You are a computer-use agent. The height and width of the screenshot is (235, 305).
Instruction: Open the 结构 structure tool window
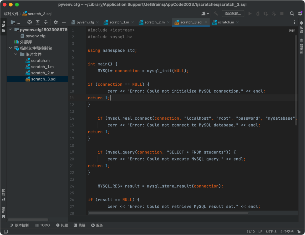point(3,195)
